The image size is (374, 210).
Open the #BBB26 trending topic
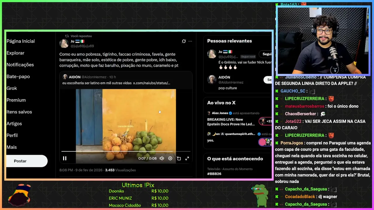pyautogui.click(x=214, y=174)
